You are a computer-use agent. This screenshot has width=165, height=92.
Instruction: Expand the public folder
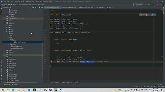coord(5,21)
